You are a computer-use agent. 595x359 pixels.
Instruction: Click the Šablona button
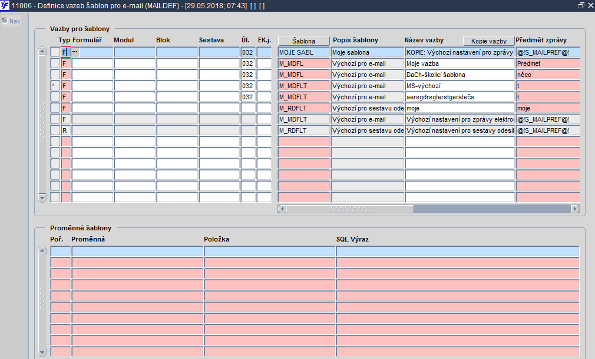pyautogui.click(x=303, y=41)
